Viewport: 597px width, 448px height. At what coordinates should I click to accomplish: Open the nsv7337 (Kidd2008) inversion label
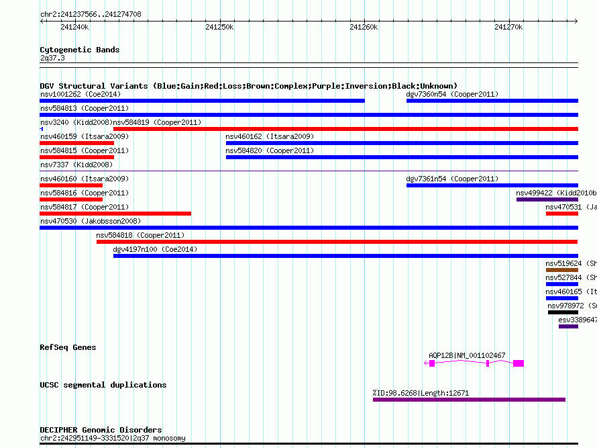click(x=76, y=165)
